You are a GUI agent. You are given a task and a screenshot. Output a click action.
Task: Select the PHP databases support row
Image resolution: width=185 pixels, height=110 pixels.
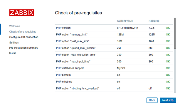pyautogui.click(x=114, y=68)
